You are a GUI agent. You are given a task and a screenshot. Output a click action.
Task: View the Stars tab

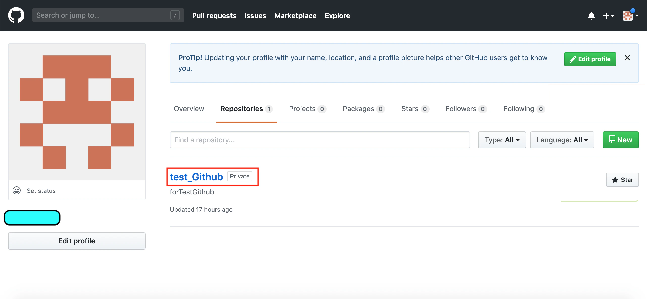coord(415,109)
